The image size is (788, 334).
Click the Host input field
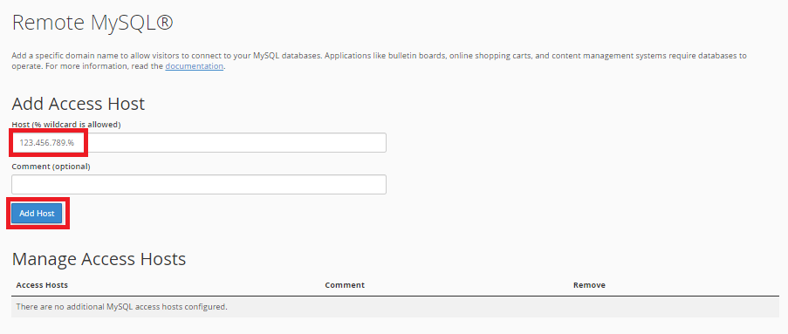pos(198,143)
